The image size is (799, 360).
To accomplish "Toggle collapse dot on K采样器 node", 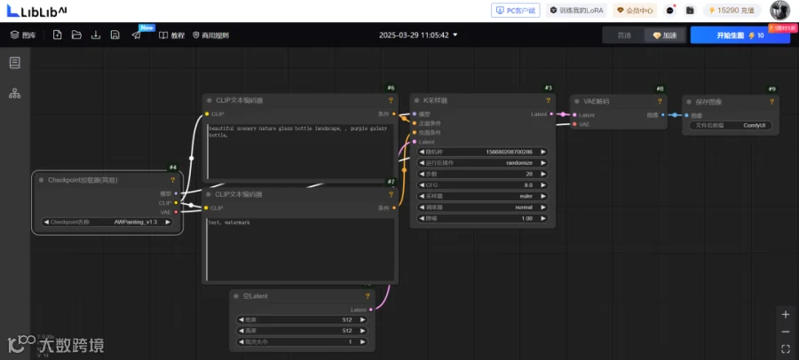I will (x=416, y=101).
